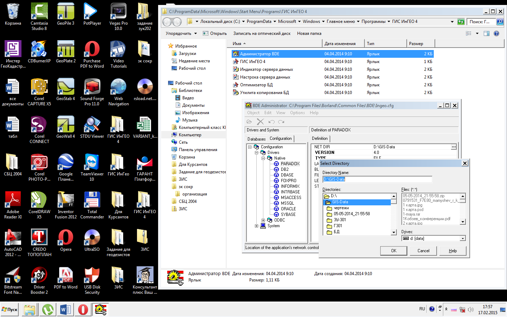
Task: Open Word from the taskbar
Action: coord(65,310)
